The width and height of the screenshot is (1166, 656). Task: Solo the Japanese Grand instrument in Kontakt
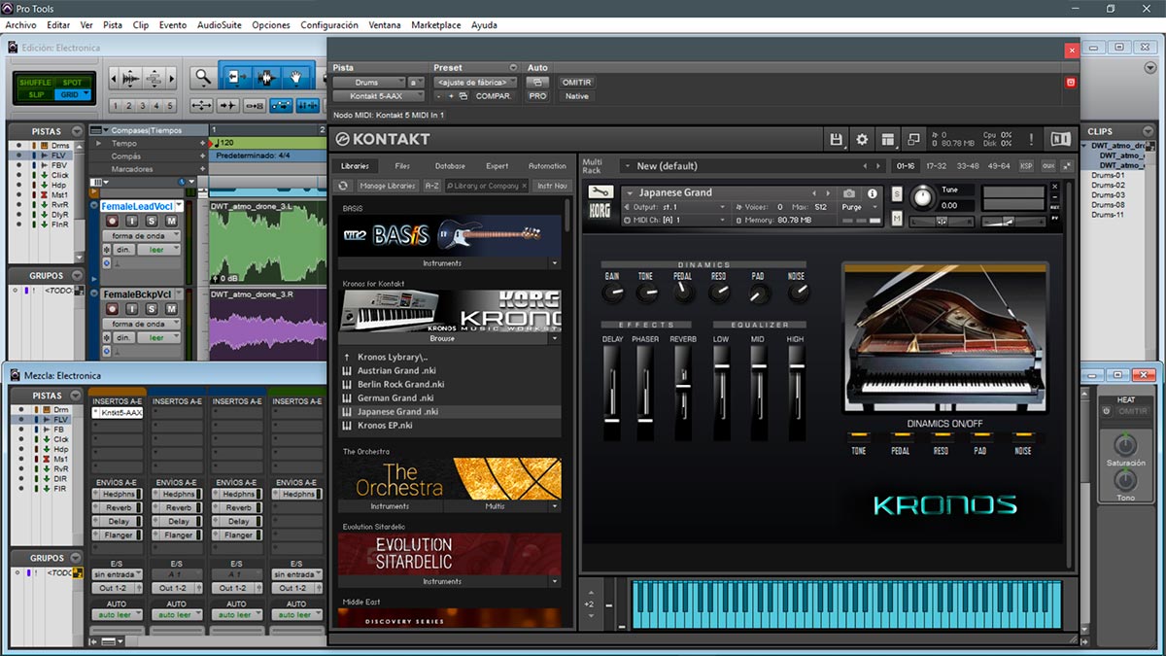tap(896, 193)
